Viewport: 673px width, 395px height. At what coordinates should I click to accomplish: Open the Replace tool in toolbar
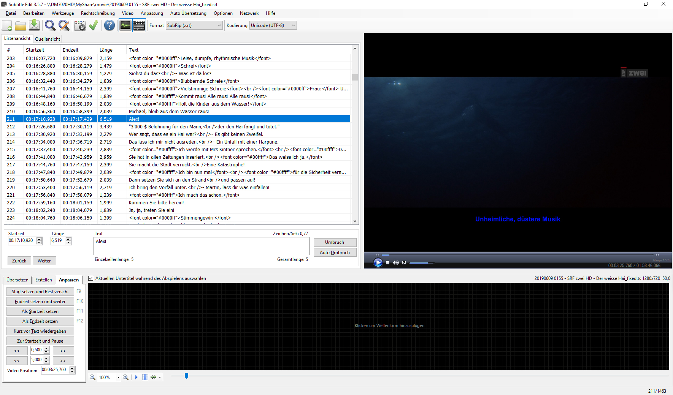coord(64,25)
